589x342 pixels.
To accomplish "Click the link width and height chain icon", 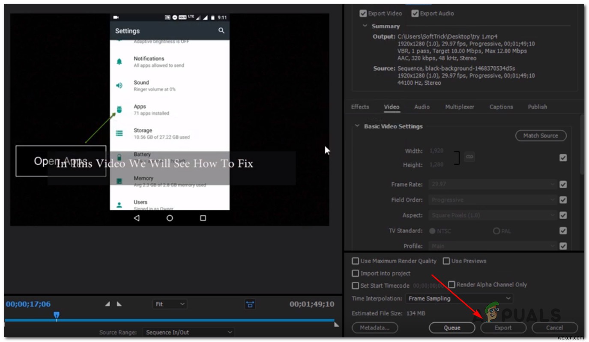I will point(469,157).
